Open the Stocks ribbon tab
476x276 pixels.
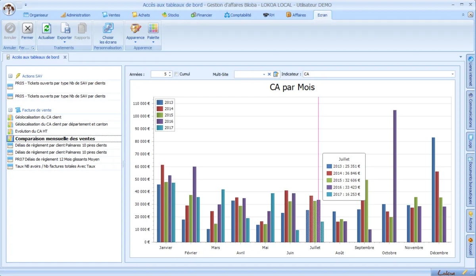click(171, 15)
